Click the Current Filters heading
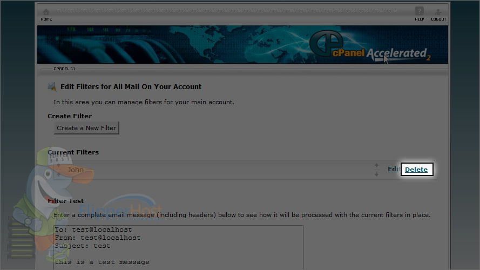Viewport: 480px width, 270px height. point(73,152)
